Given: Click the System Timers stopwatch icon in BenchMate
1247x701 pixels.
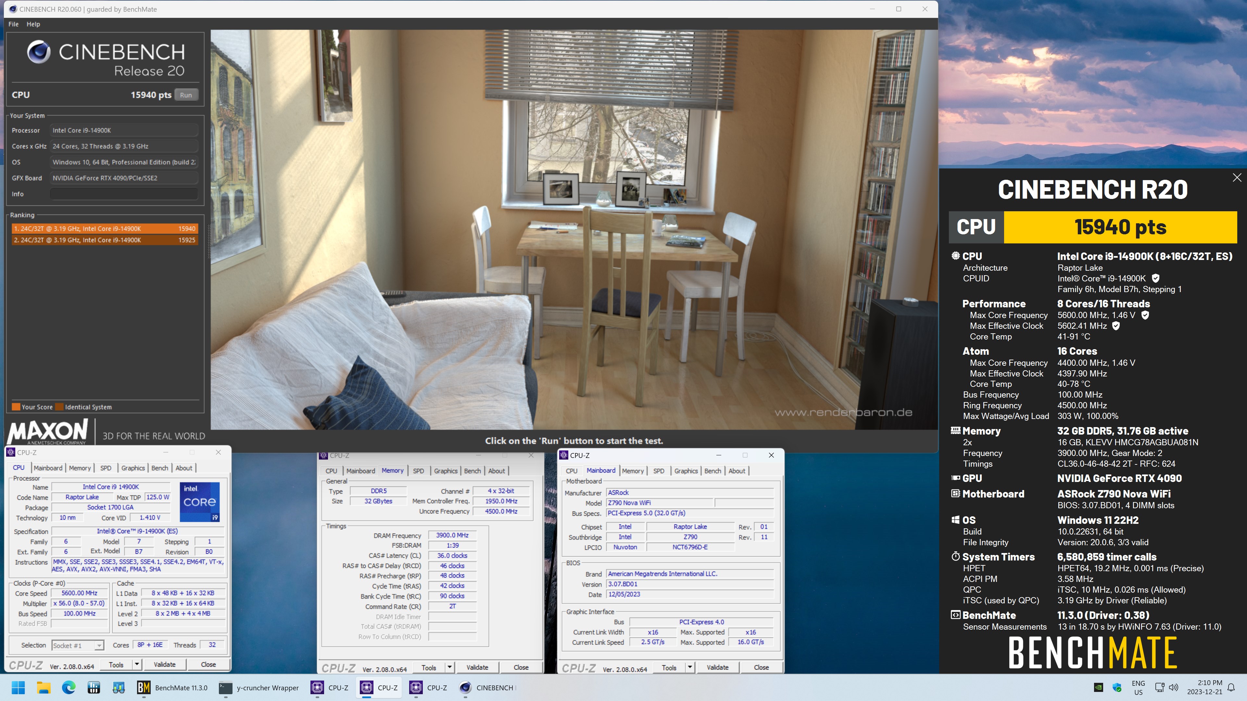Looking at the screenshot, I should click(x=956, y=556).
